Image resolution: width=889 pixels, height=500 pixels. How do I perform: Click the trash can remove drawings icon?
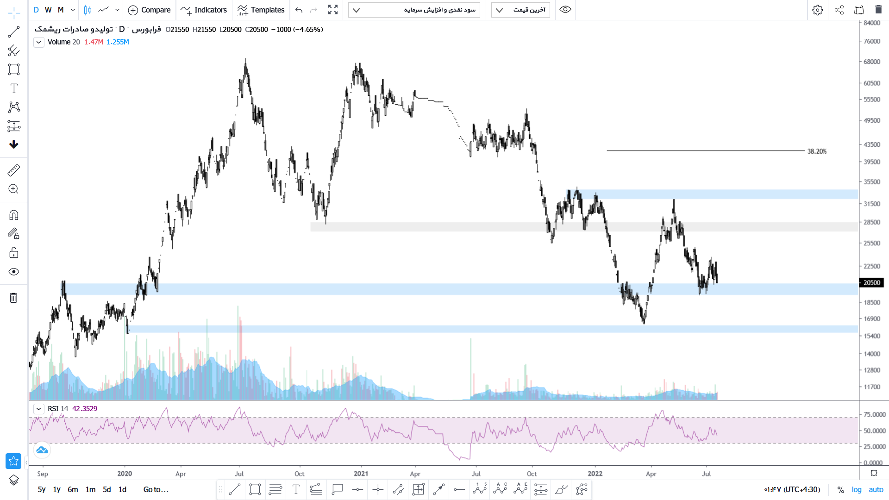pos(14,298)
